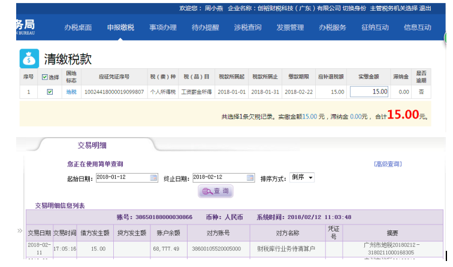453x267 pixels.
Task: Click the double-arrow expand icon left of table
Action: (20, 230)
